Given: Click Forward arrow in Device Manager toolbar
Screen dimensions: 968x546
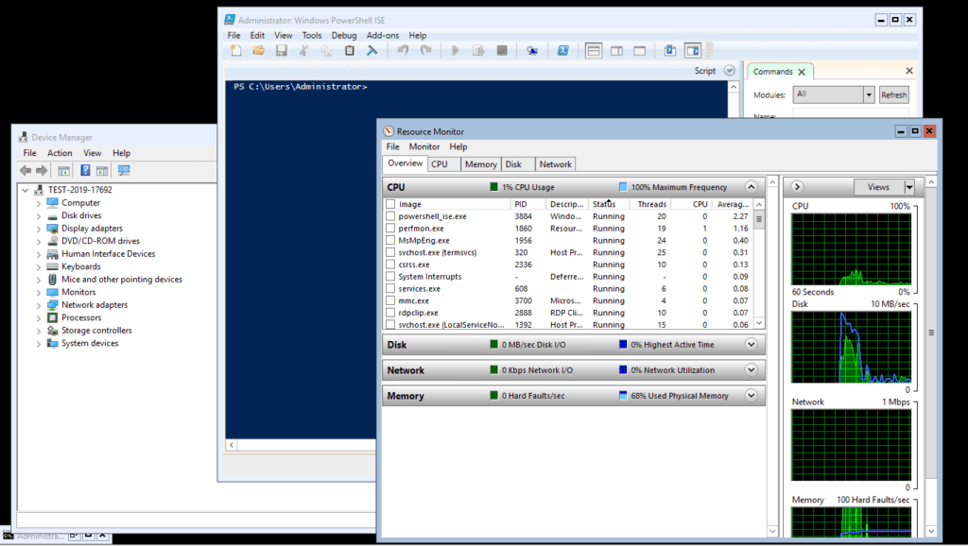Looking at the screenshot, I should (42, 170).
